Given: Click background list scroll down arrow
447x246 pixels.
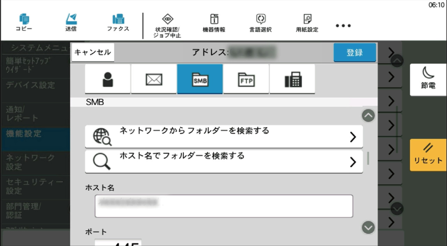Looking at the screenshot, I should (x=397, y=209).
